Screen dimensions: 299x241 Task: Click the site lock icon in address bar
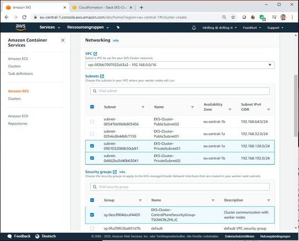tap(35, 17)
